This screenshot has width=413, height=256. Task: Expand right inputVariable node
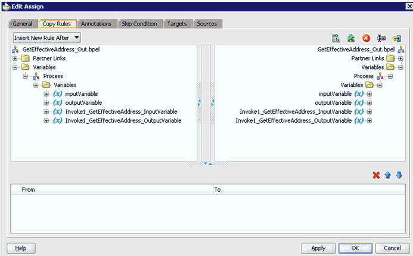[x=369, y=94]
